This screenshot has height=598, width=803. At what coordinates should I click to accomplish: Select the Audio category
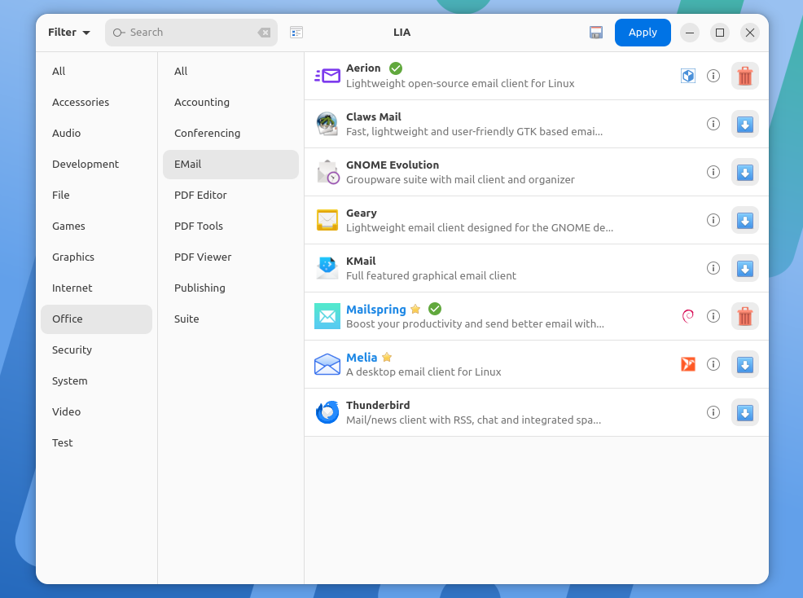[x=96, y=134]
